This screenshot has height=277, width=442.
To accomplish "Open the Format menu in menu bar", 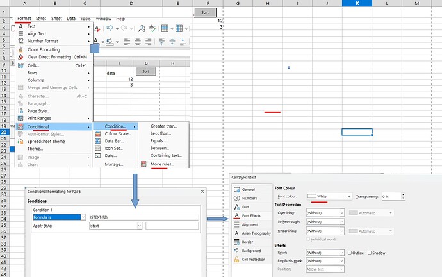I will tap(24, 19).
